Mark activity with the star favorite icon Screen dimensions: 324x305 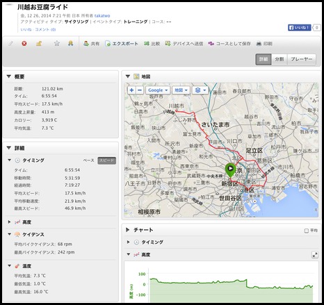point(57,43)
